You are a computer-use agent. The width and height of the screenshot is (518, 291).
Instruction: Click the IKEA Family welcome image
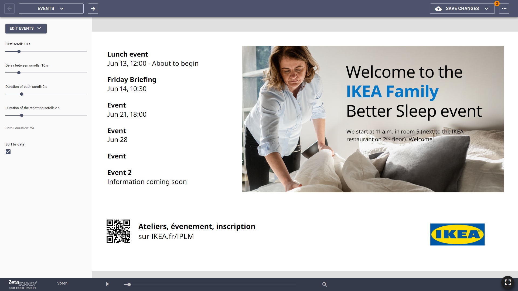coord(373,119)
